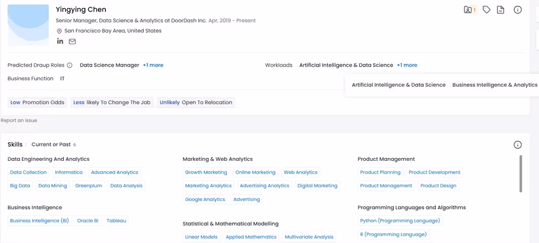Click Unlikely Open To Relocation badge

[196, 102]
